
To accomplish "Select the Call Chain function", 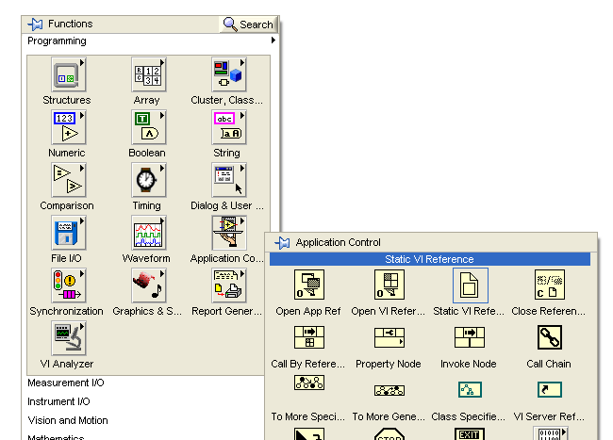I will click(x=549, y=337).
